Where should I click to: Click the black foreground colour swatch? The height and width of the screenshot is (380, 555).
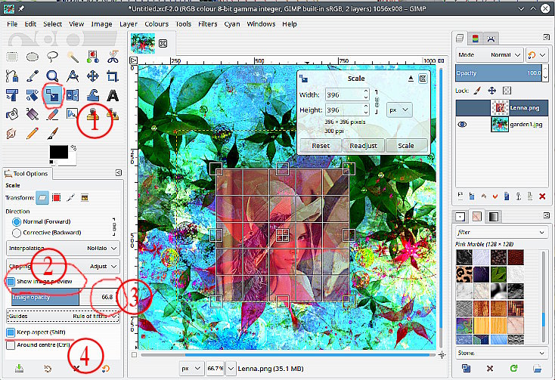coord(59,153)
